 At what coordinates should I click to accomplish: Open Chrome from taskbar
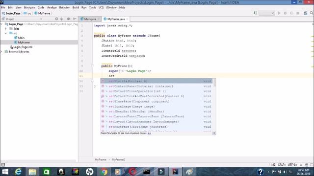coord(104,172)
